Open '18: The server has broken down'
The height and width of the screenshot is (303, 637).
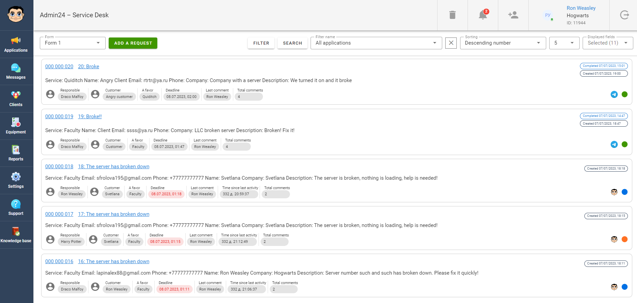coord(114,167)
